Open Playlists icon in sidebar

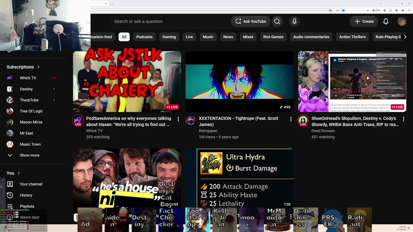[10, 206]
